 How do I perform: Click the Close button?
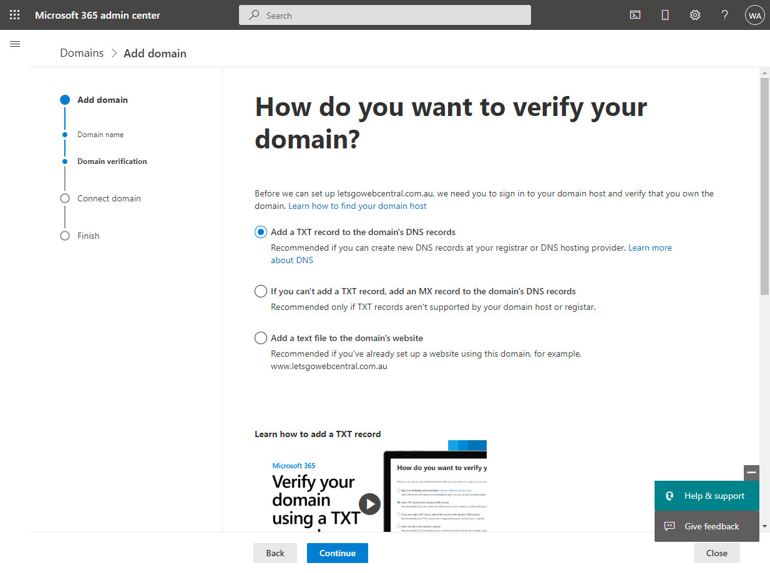click(x=717, y=553)
